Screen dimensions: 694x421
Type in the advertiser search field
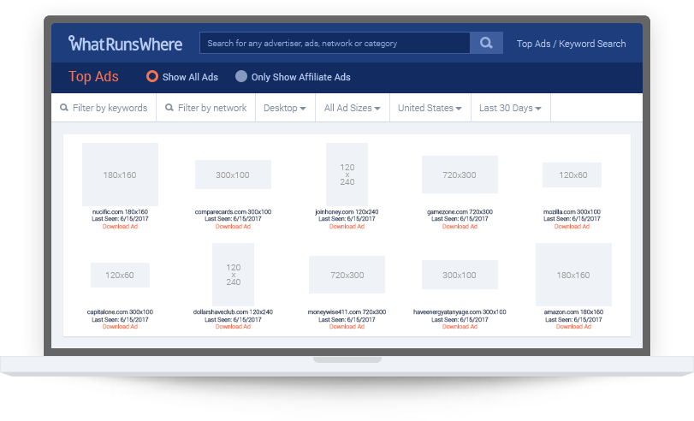point(334,43)
